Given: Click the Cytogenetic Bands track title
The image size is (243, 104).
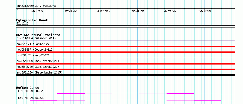Looking at the screenshot, I should click(x=32, y=20).
